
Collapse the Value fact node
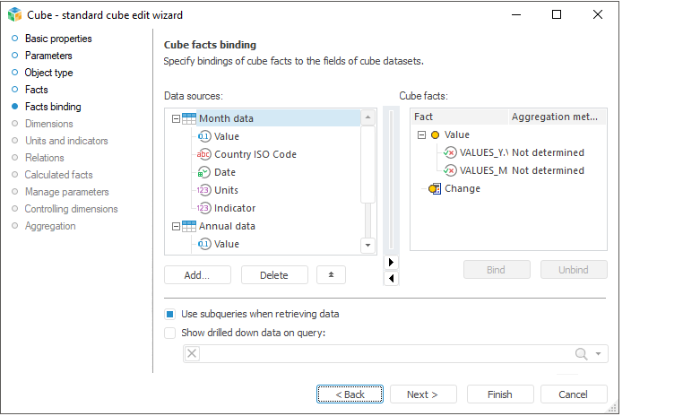[x=420, y=134]
